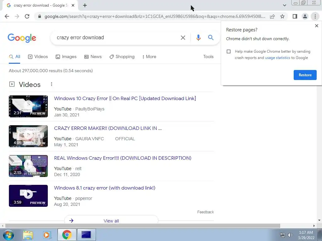Open the search Tools options

tap(208, 57)
